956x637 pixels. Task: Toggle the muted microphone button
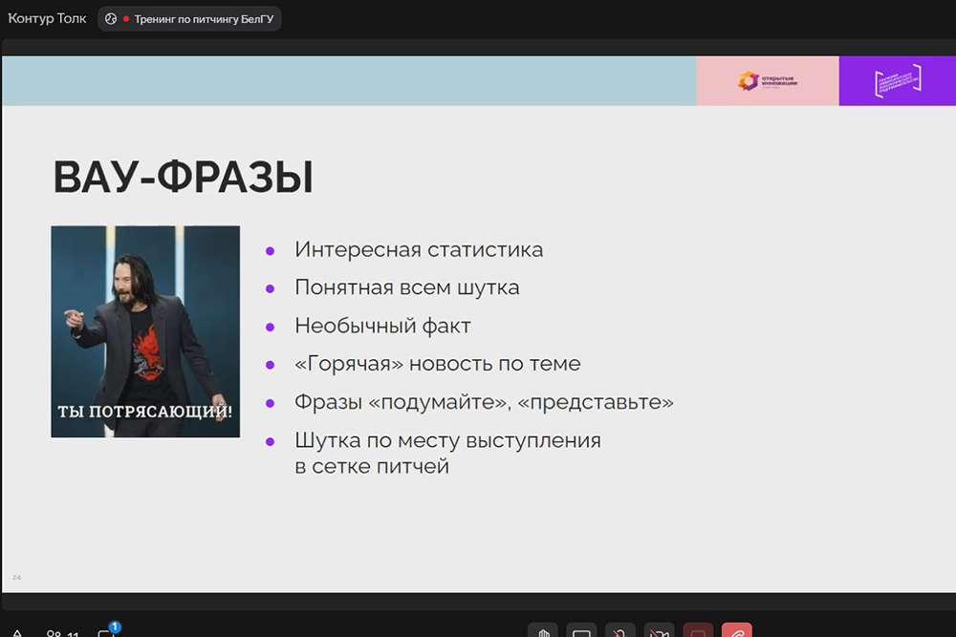620,632
